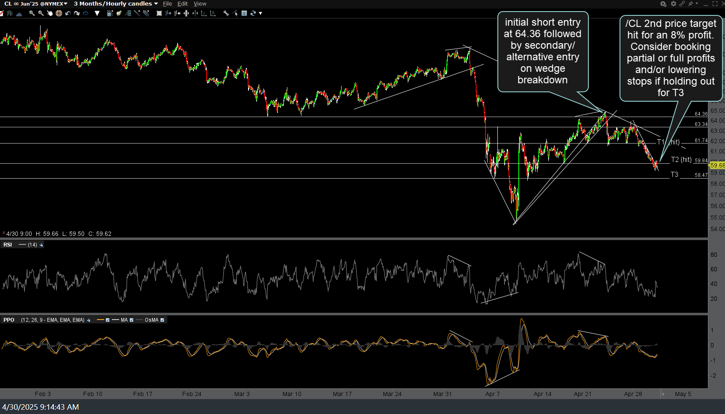Click the zoom in magnifier icon
Screen dimensions: 725x414
[x=32, y=13]
